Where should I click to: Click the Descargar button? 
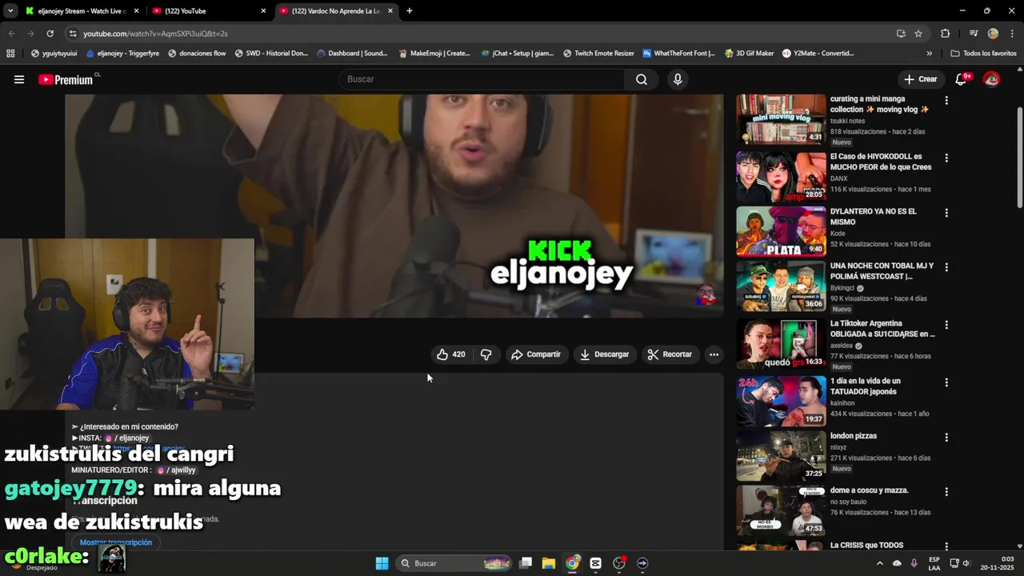pyautogui.click(x=605, y=354)
